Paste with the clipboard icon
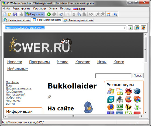Image resolution: width=151 pixels, height=126 pixels. pyautogui.click(x=84, y=14)
